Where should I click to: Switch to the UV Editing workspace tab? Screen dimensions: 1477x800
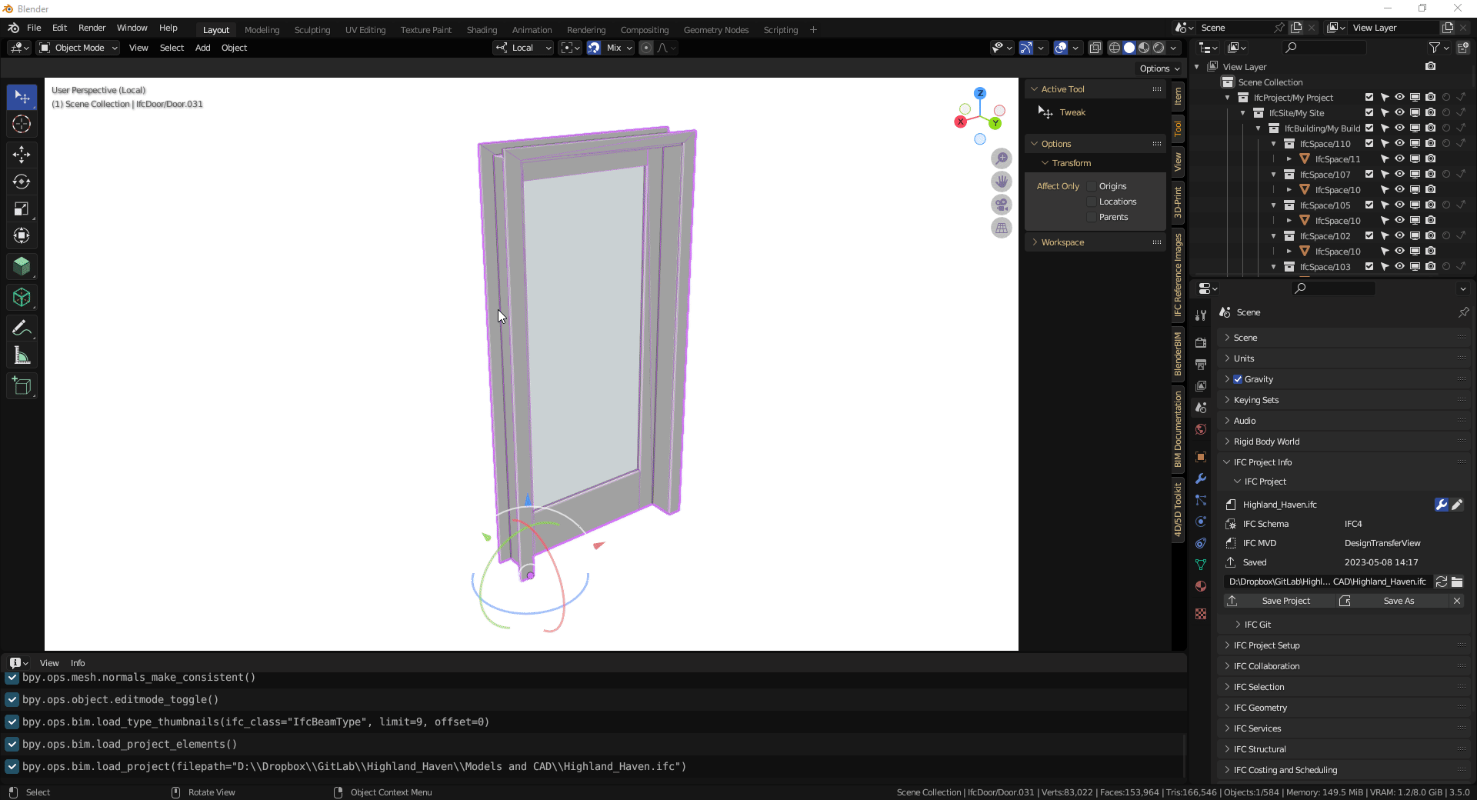point(365,30)
